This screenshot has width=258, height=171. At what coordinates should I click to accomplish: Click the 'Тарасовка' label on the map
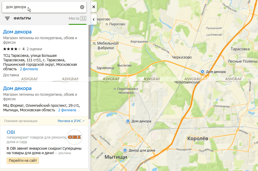(x=240, y=49)
